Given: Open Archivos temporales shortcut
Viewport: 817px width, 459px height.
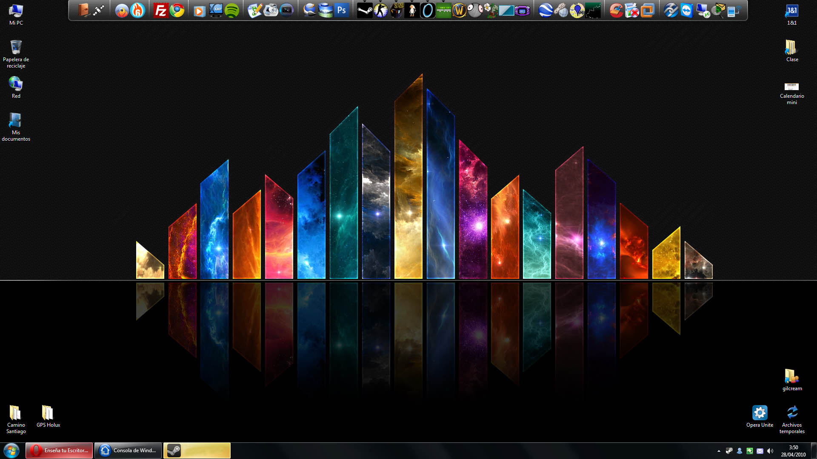Looking at the screenshot, I should (x=792, y=419).
